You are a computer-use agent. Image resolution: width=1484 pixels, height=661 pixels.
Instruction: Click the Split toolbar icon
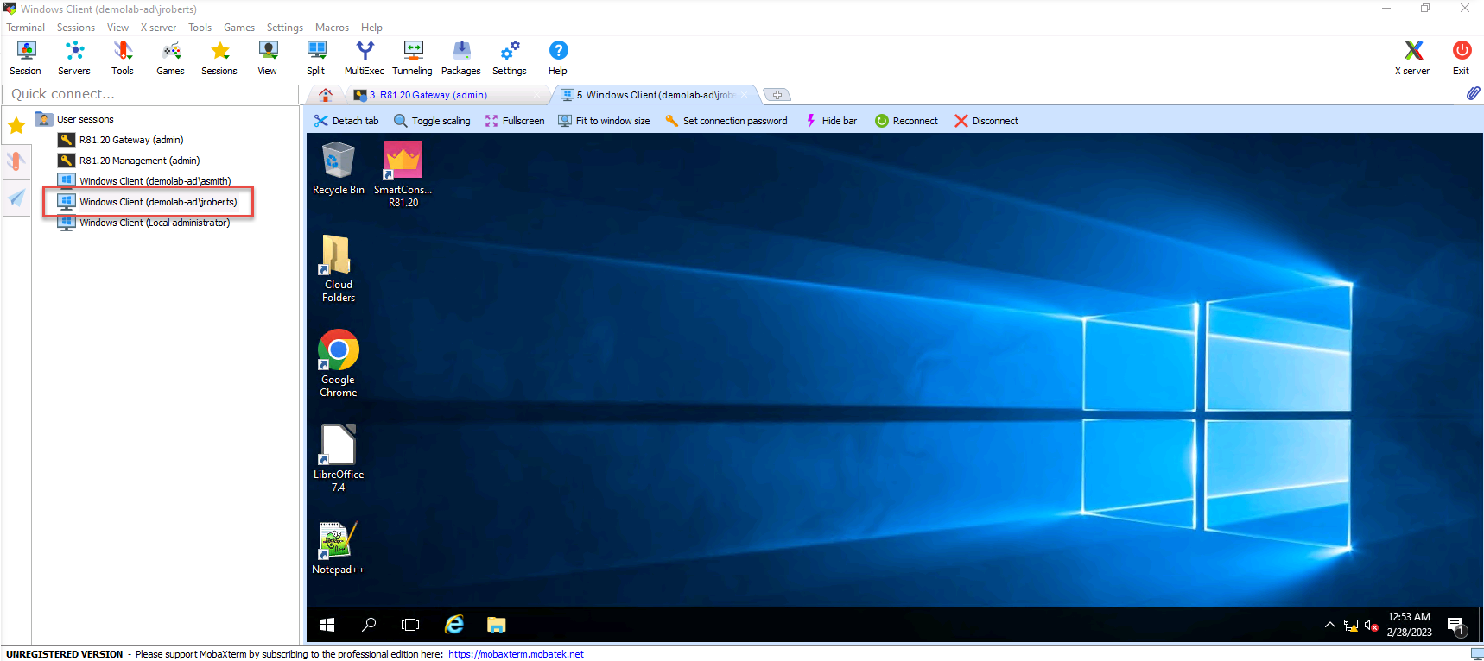click(316, 58)
